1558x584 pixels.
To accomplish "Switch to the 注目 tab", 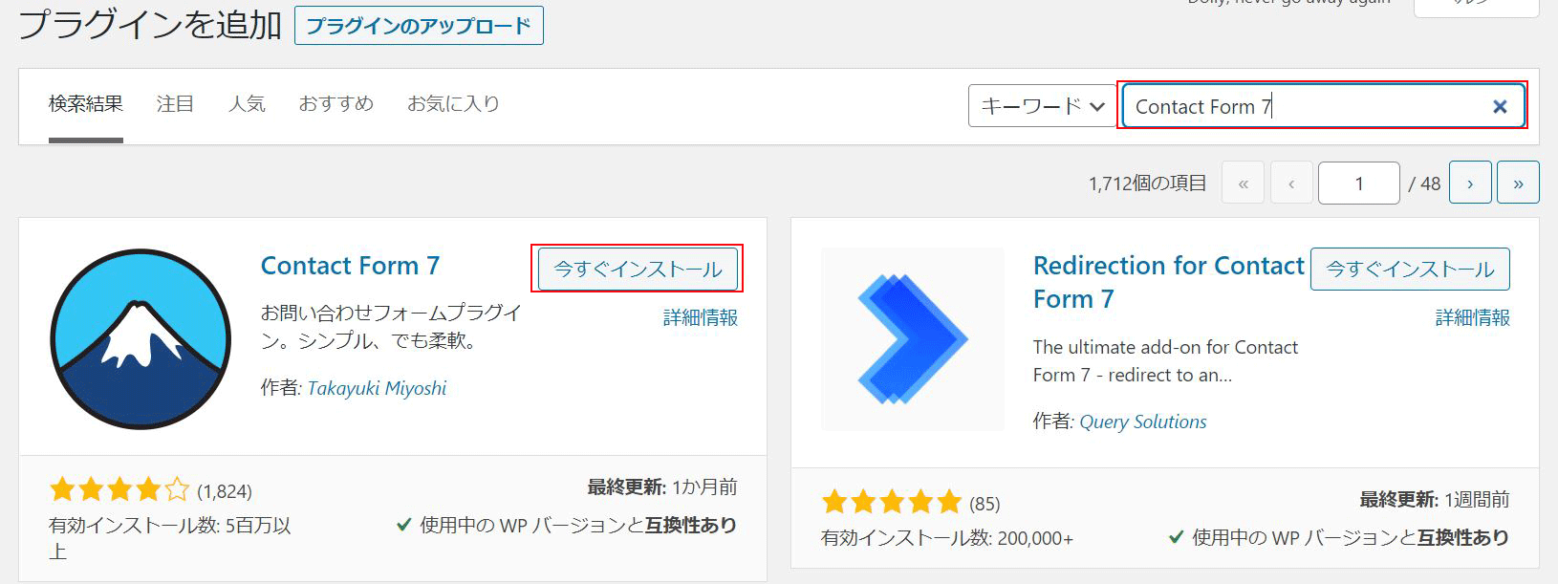I will pos(175,104).
